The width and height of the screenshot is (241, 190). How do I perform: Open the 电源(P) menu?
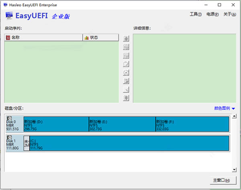pos(212,14)
